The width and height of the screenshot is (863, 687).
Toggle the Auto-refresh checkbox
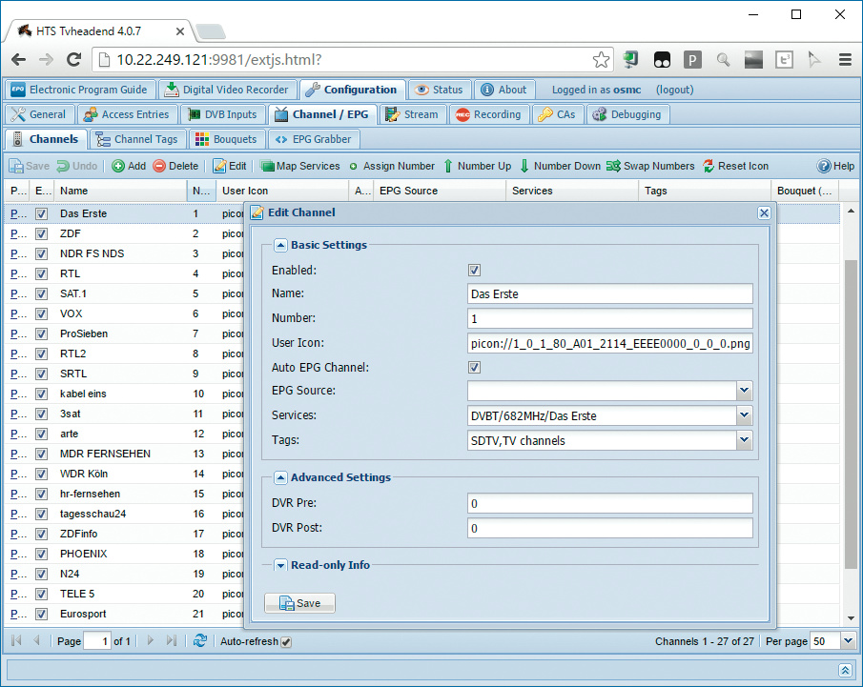coord(286,642)
